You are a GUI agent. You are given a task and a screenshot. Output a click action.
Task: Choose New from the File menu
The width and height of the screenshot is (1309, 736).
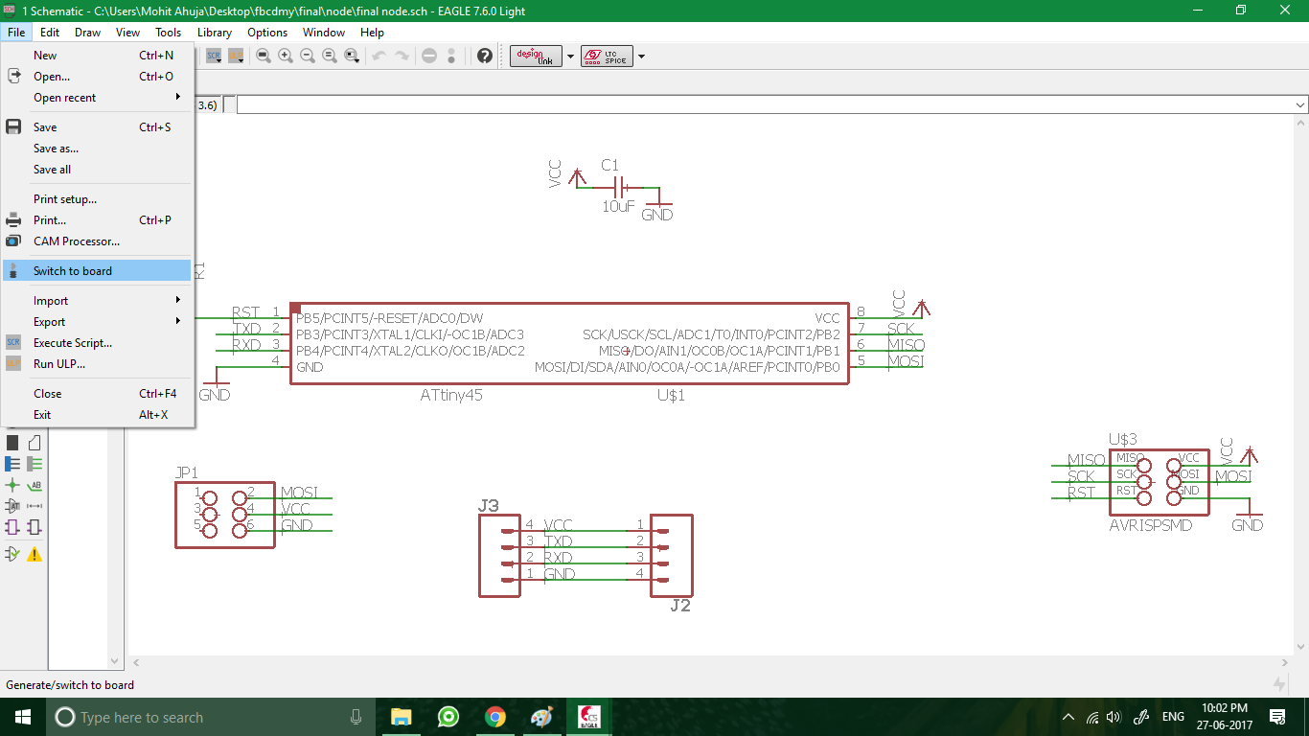tap(98, 56)
